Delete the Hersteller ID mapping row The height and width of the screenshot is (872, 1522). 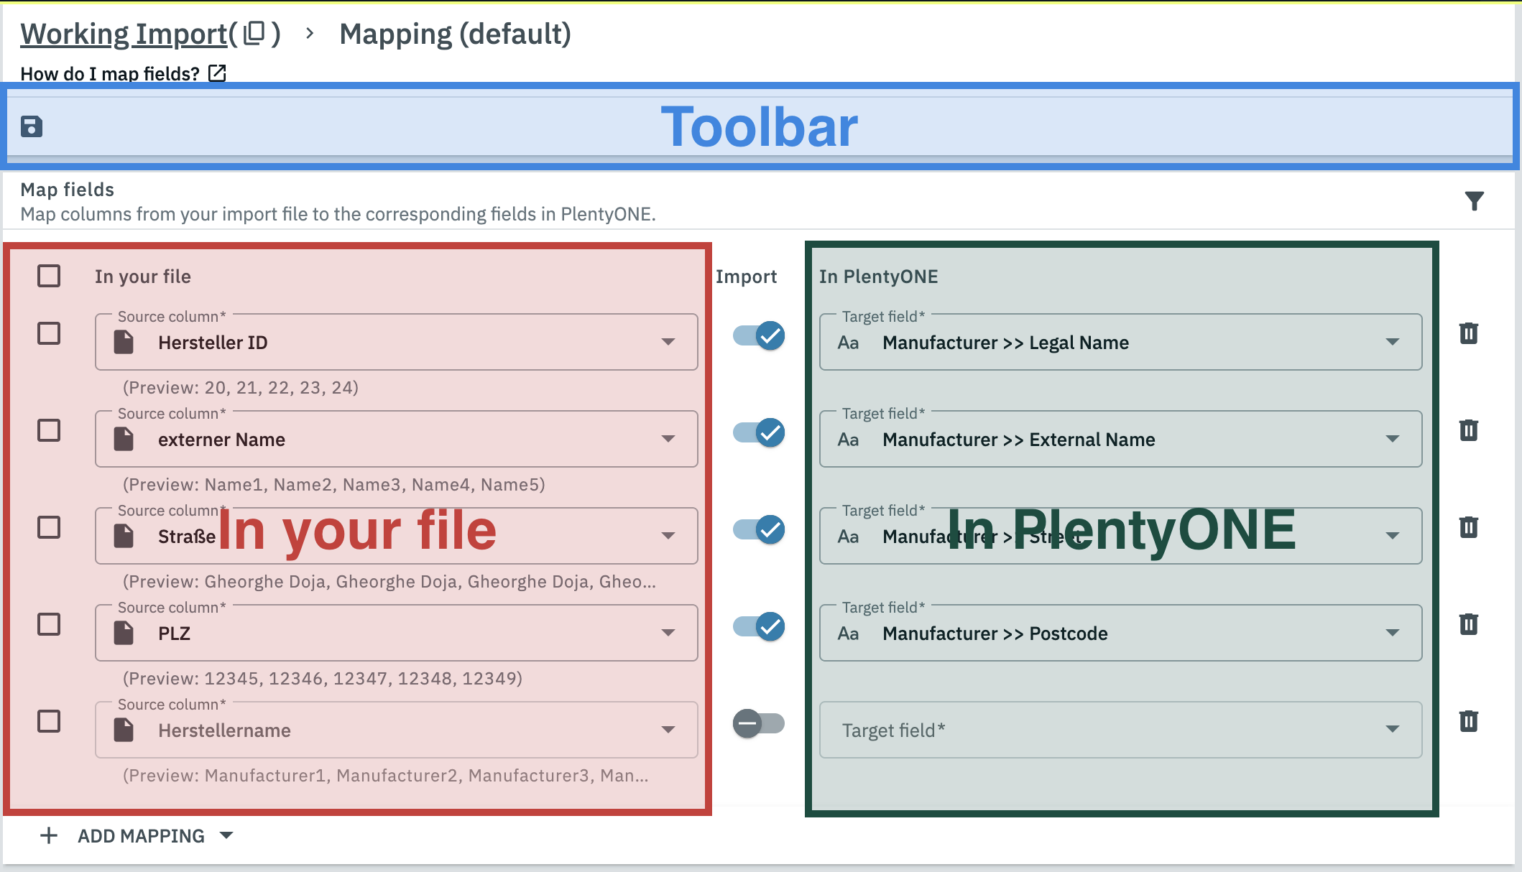pos(1468,333)
